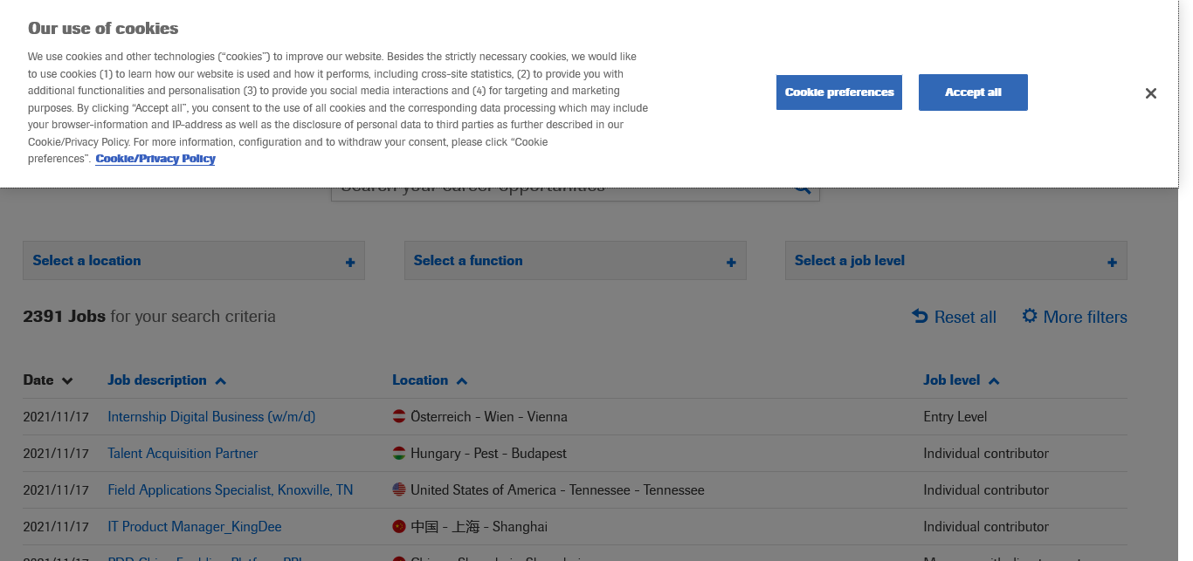Click the Reset all arrow icon
The height and width of the screenshot is (561, 1193).
click(920, 316)
